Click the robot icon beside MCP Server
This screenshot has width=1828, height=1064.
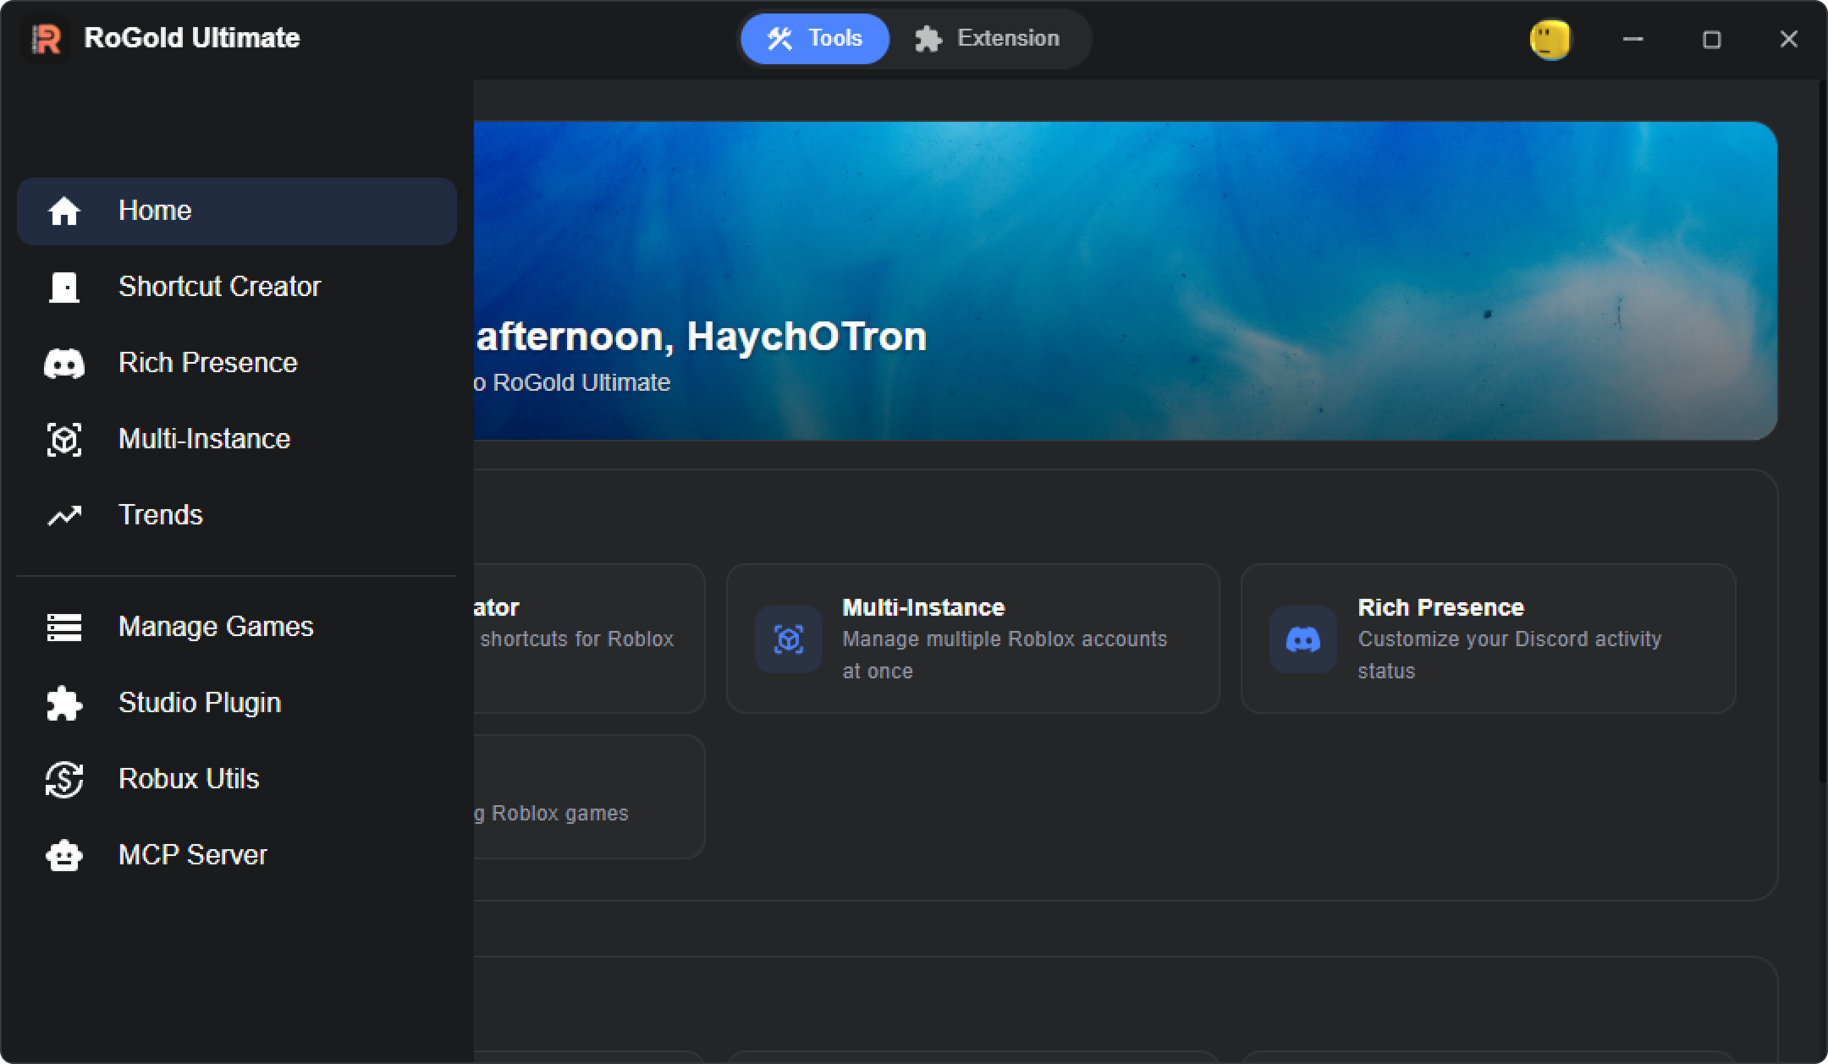[64, 856]
